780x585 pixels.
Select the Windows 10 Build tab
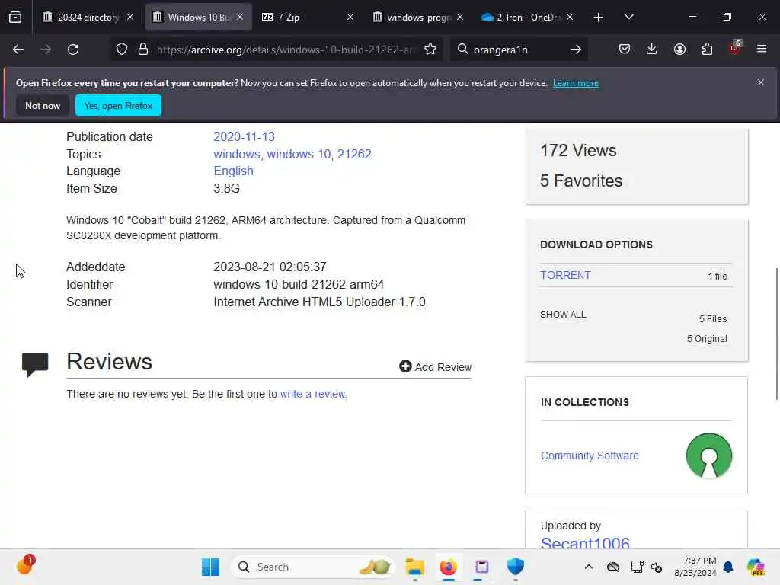pyautogui.click(x=198, y=17)
